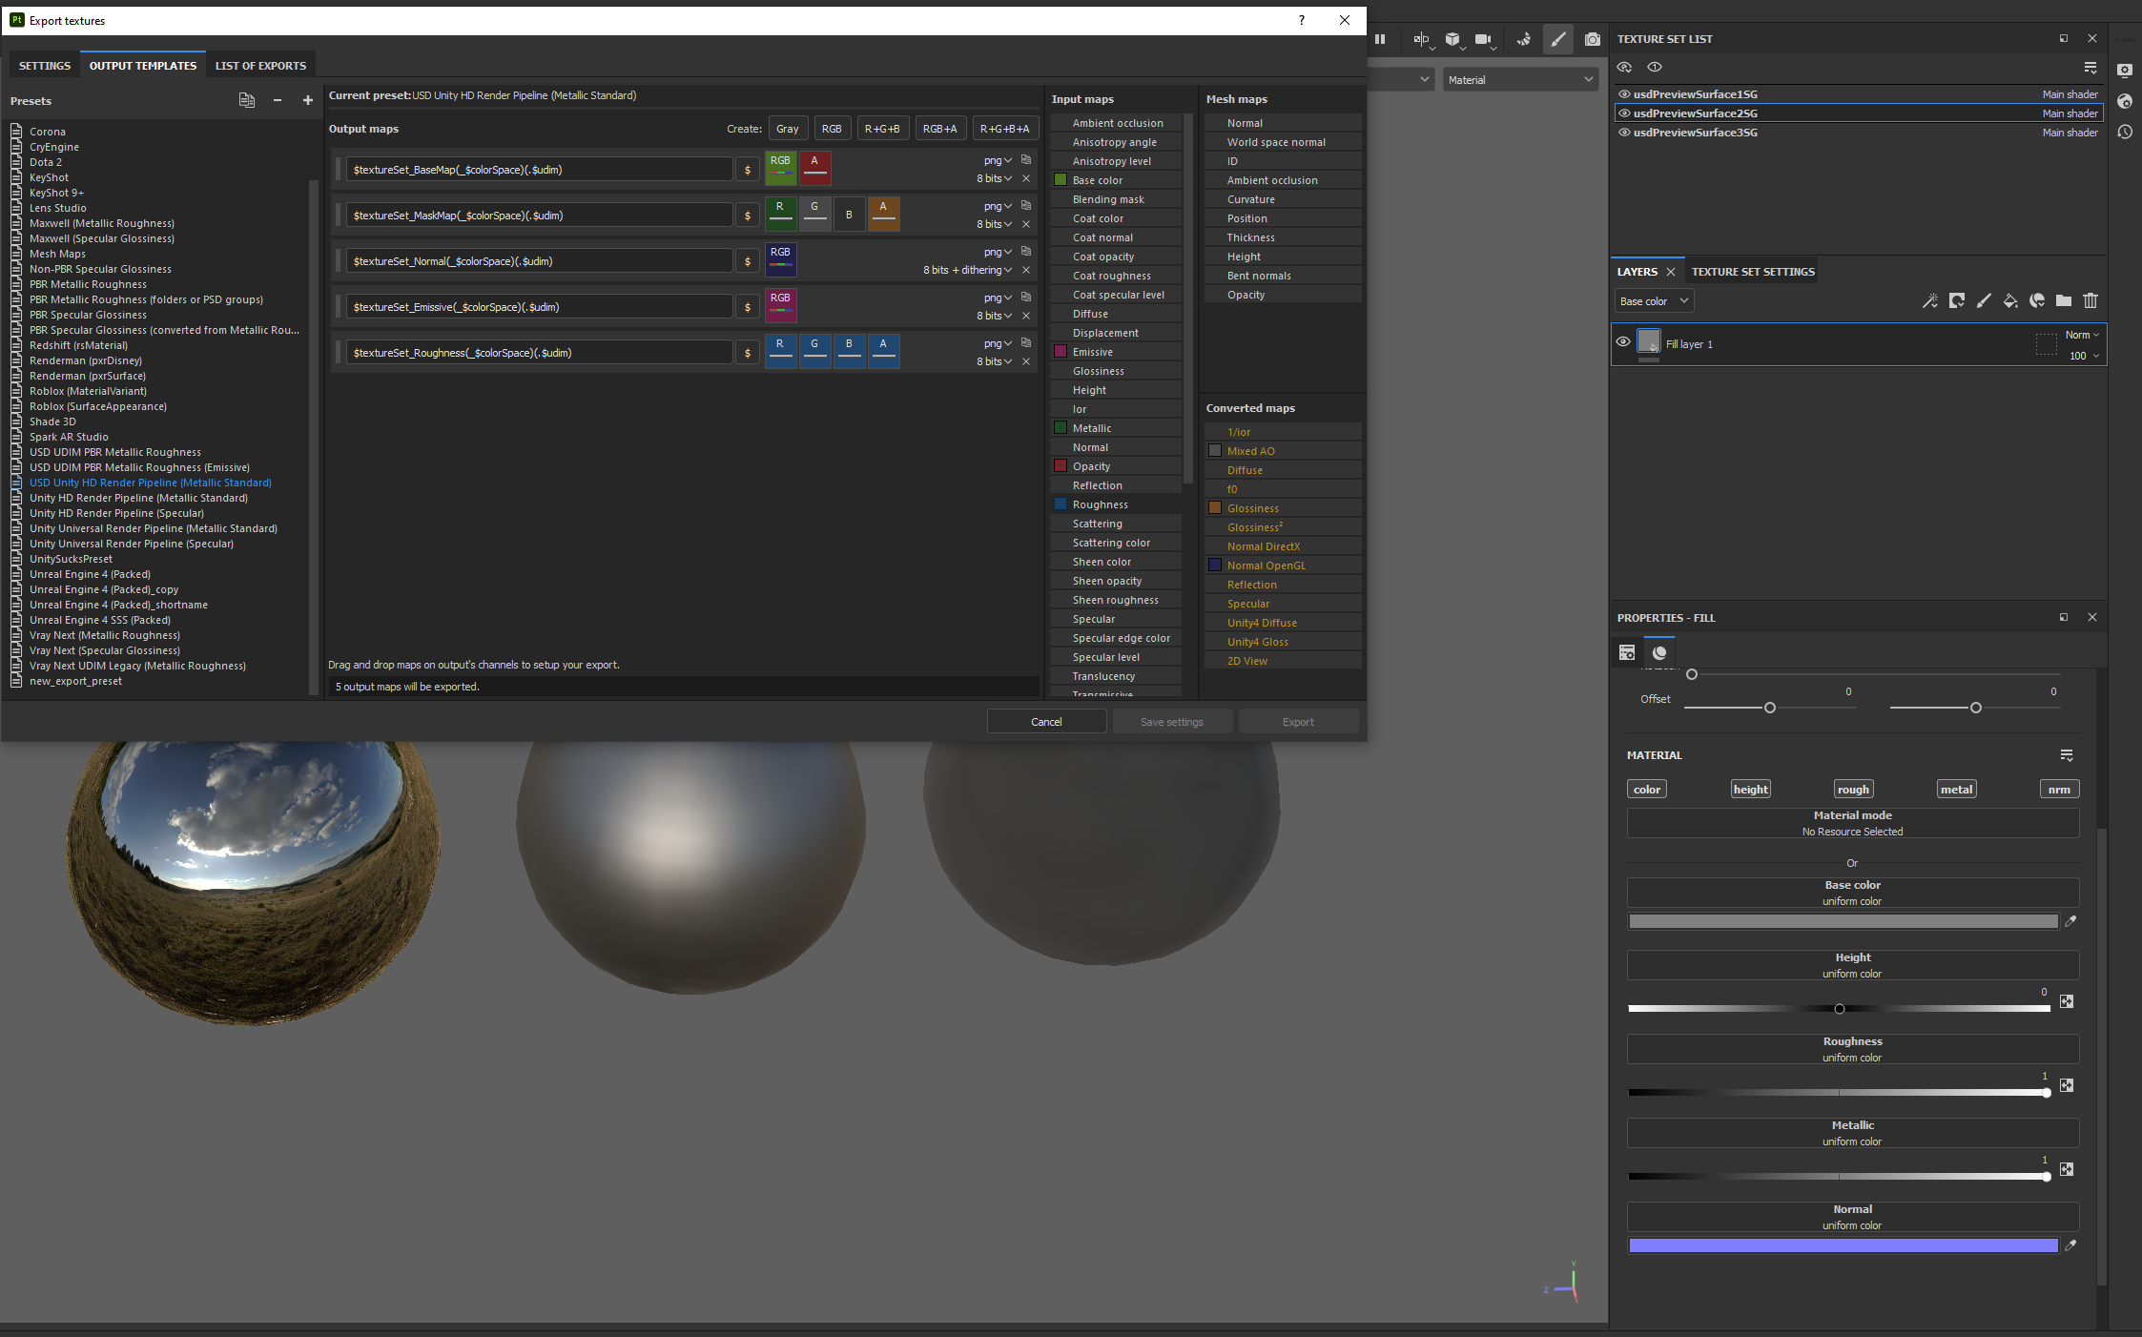Click the Roughness slider track
The height and width of the screenshot is (1337, 2142).
(x=1839, y=1093)
